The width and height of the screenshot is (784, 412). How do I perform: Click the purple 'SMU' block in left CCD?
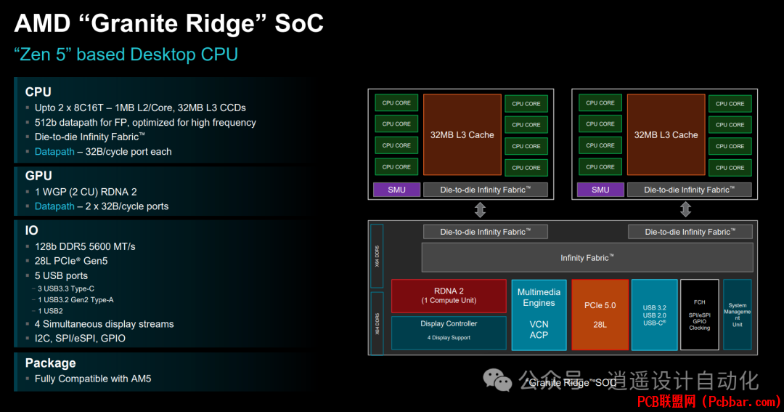click(x=396, y=190)
